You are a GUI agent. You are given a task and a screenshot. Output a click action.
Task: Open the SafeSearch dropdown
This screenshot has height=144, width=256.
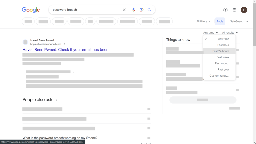(x=239, y=22)
